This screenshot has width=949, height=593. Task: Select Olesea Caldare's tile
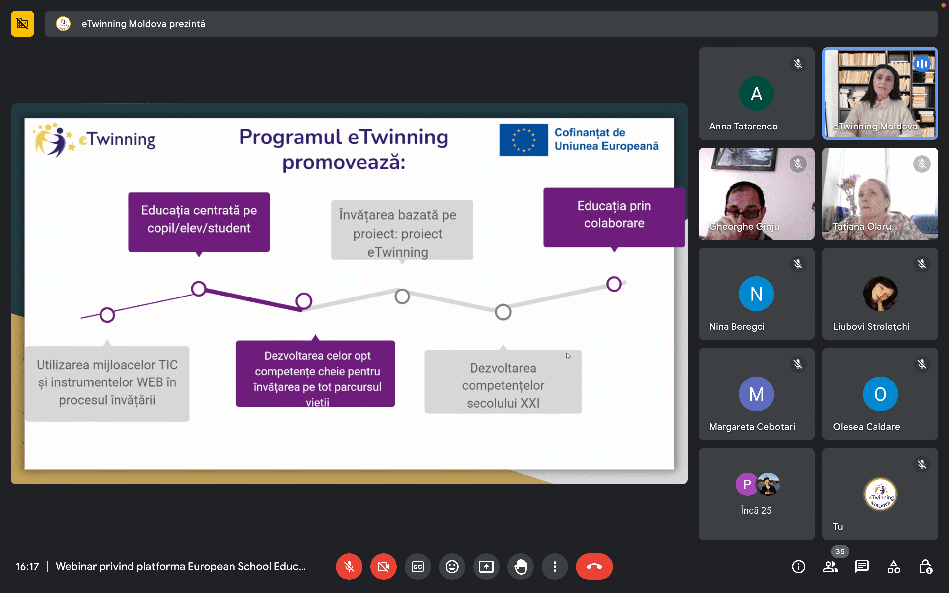point(880,394)
